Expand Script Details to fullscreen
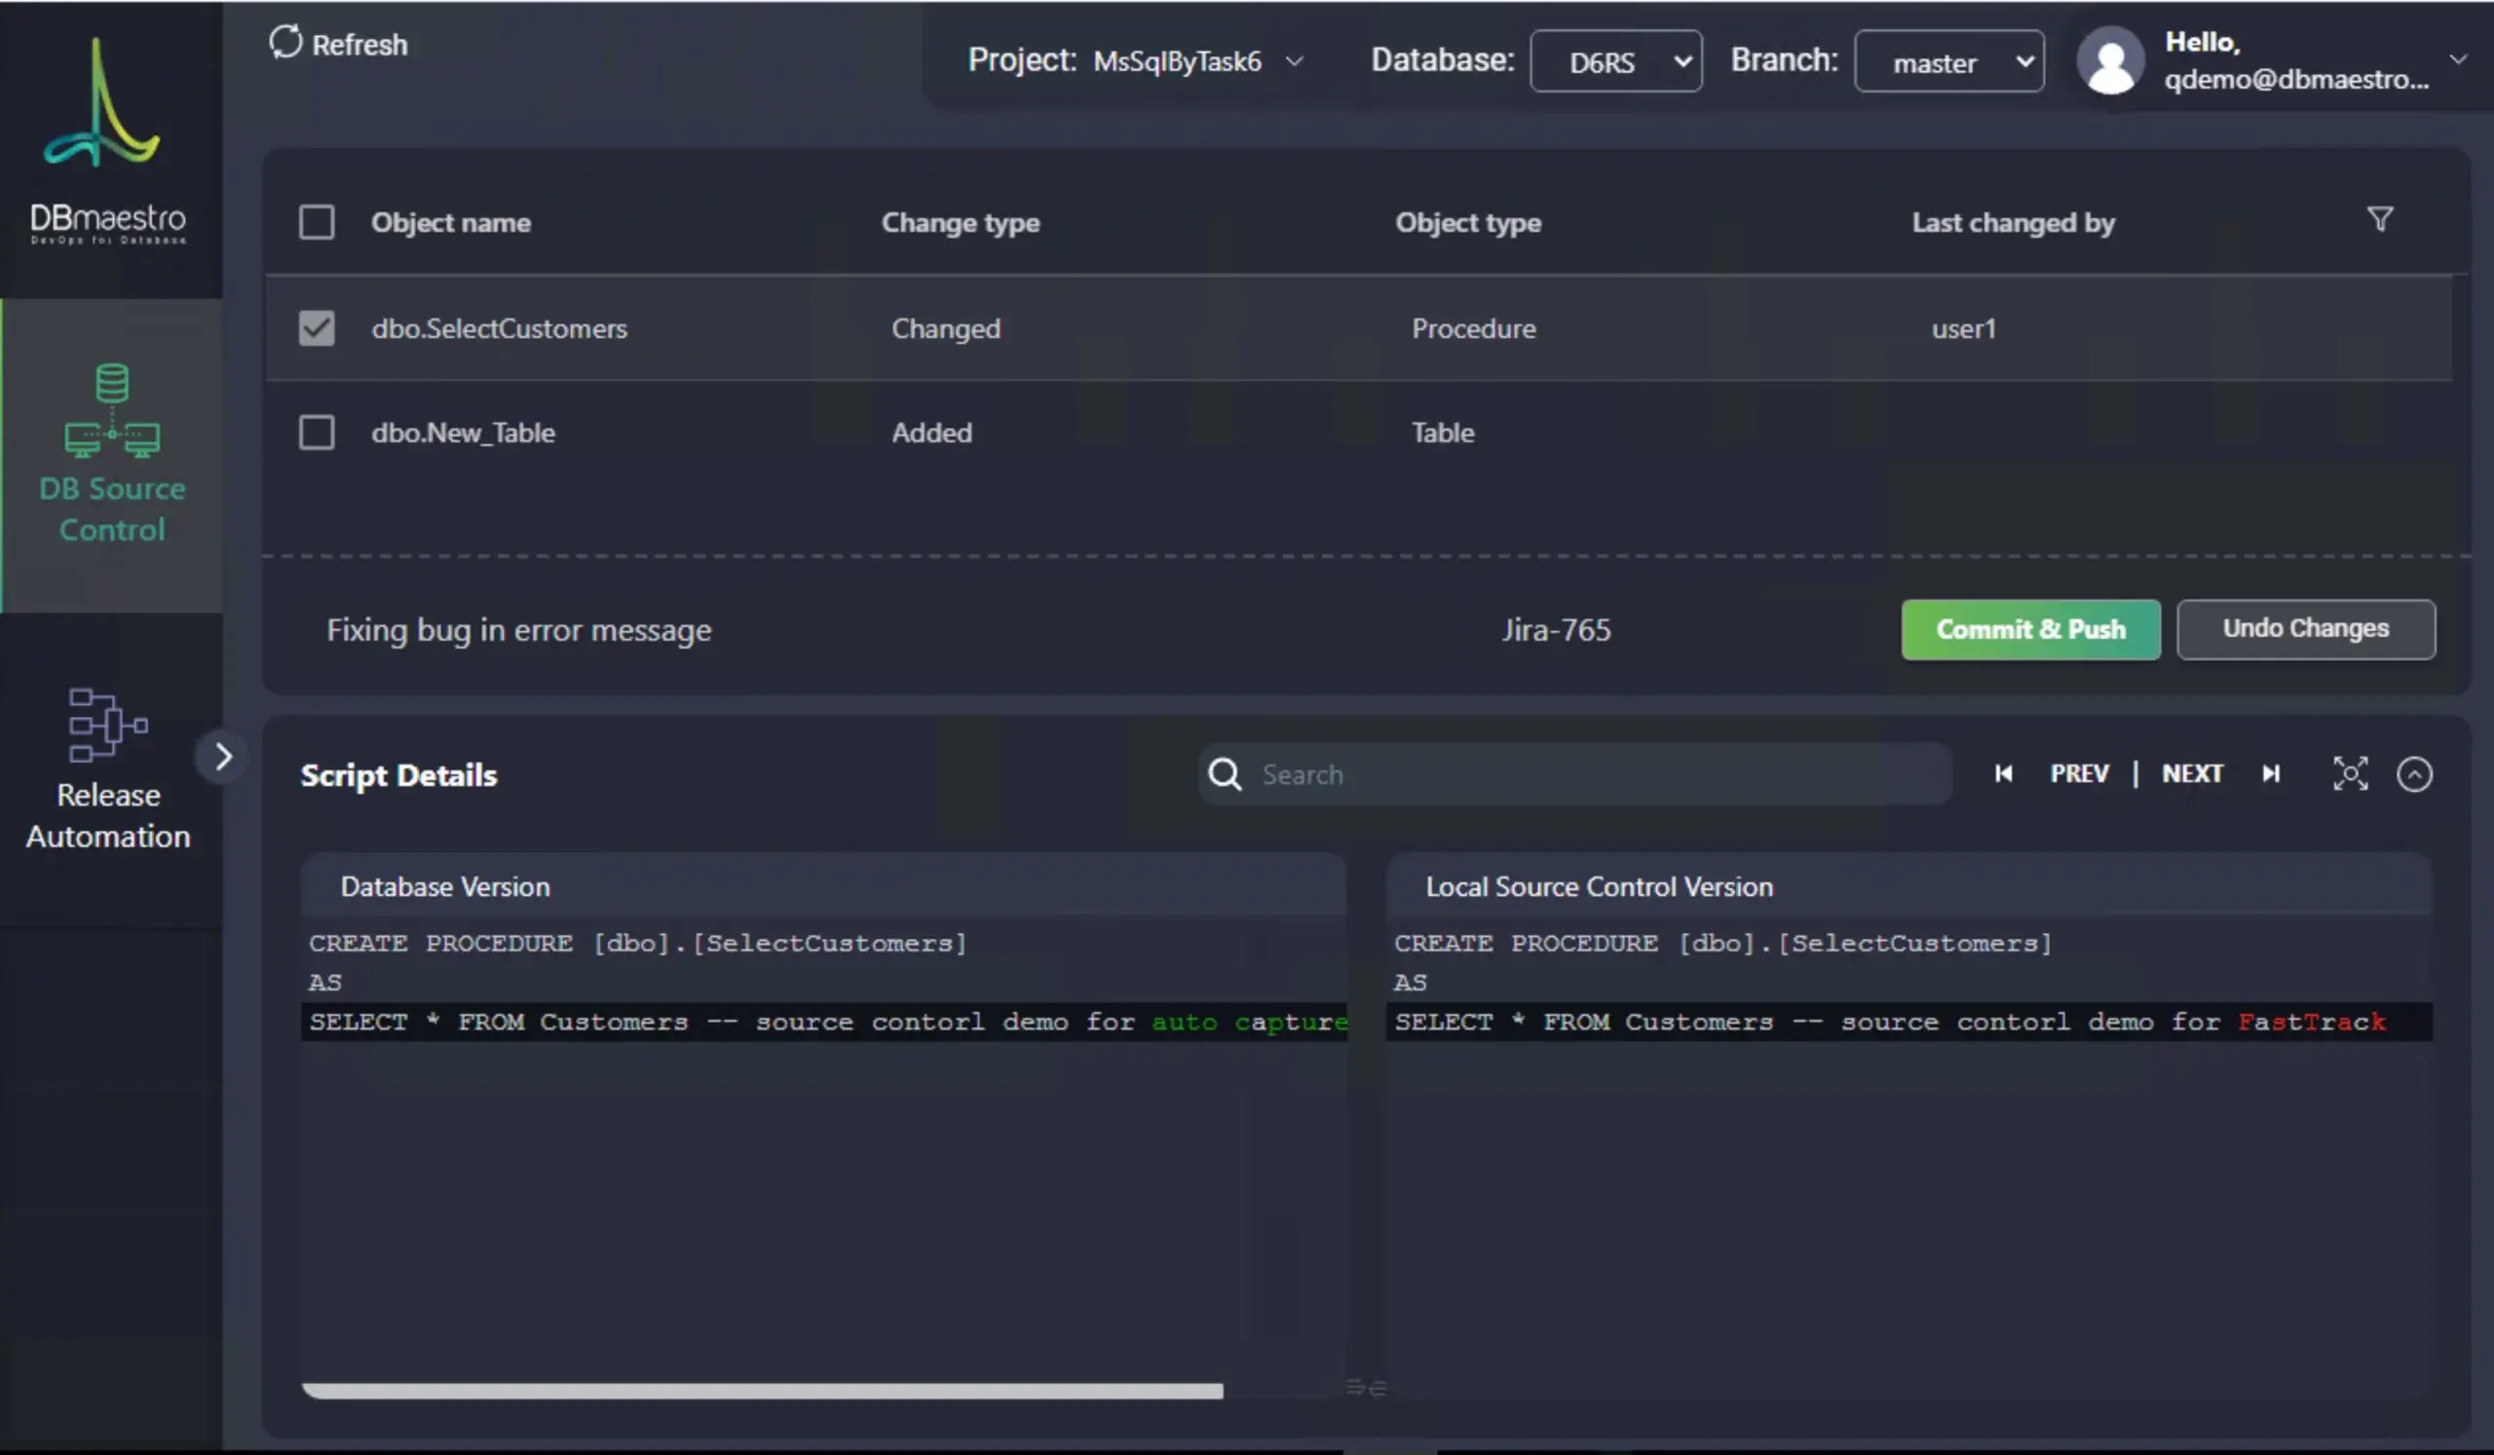The image size is (2494, 1455). pos(2350,773)
